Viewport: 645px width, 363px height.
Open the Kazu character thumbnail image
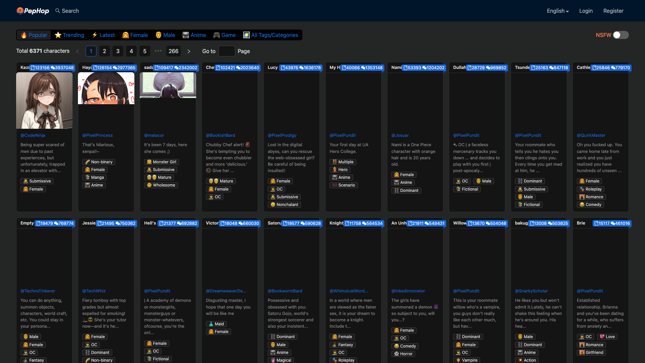[x=44, y=100]
